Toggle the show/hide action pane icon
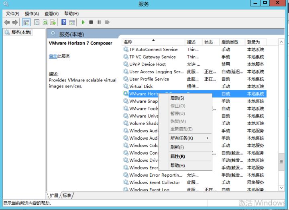The width and height of the screenshot is (289, 210). [72, 22]
